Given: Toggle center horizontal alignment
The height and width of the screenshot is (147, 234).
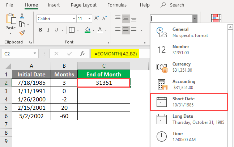Looking at the screenshot, I should click(x=125, y=30).
